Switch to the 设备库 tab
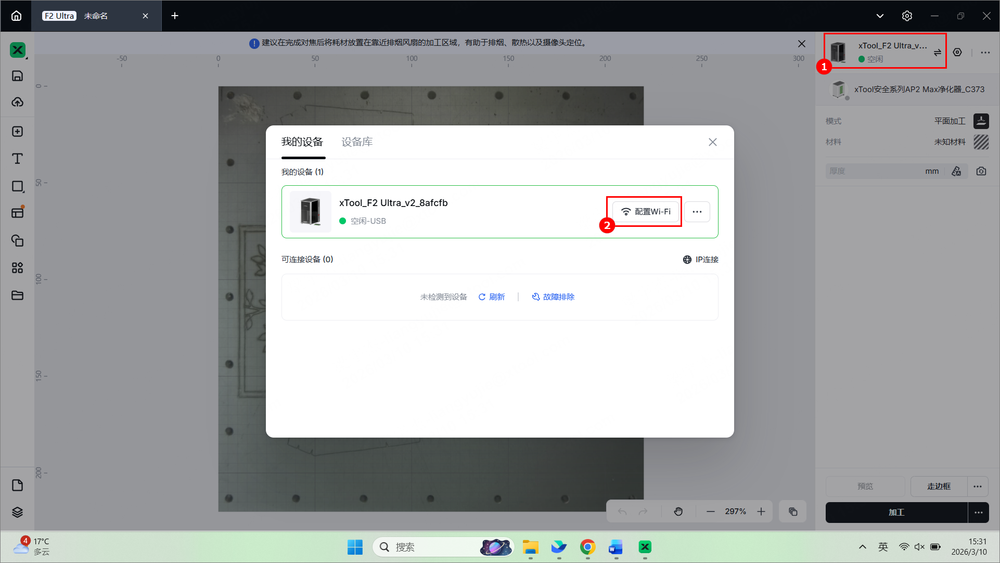 click(x=357, y=142)
